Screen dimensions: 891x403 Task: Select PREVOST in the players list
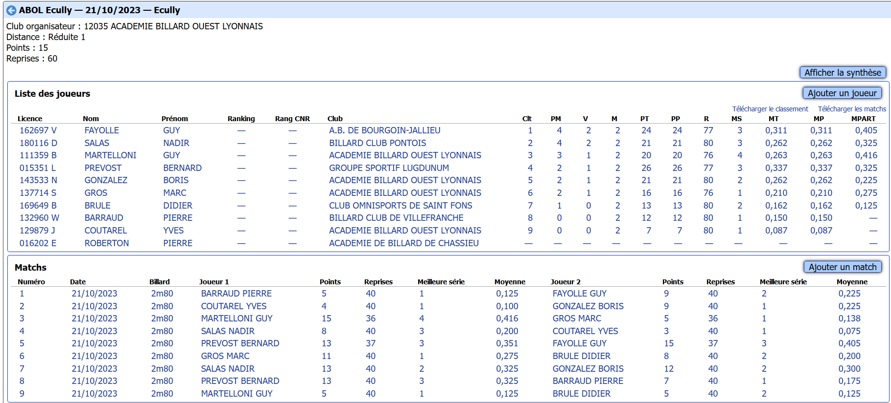103,168
